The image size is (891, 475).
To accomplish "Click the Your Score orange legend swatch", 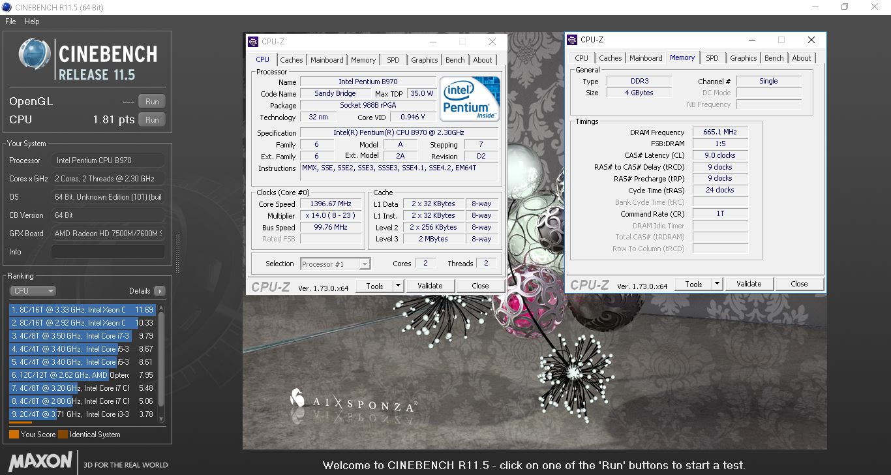I will [14, 435].
